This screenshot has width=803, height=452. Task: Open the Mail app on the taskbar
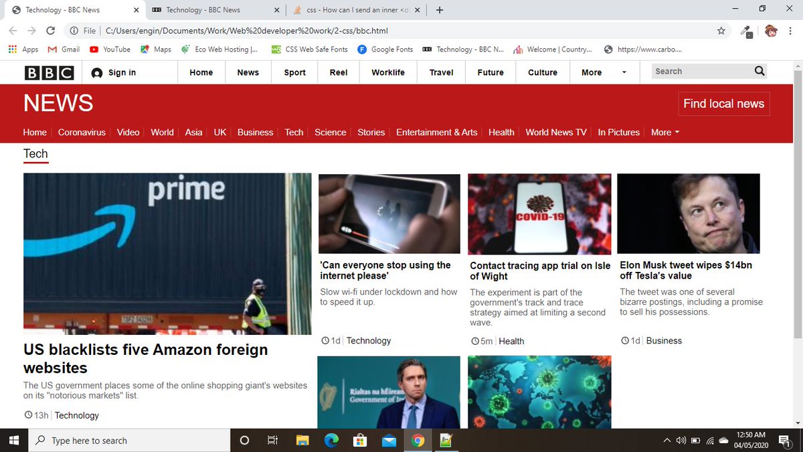[x=389, y=440]
